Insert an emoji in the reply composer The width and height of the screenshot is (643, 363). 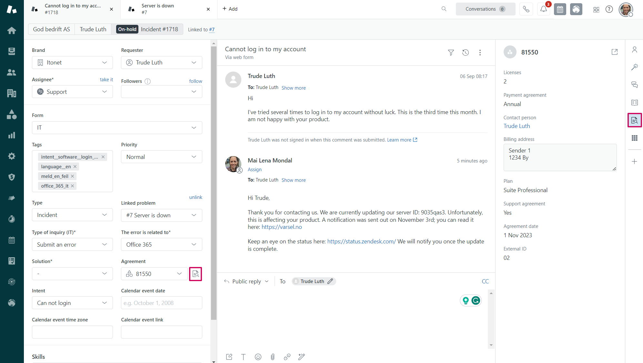tap(258, 357)
